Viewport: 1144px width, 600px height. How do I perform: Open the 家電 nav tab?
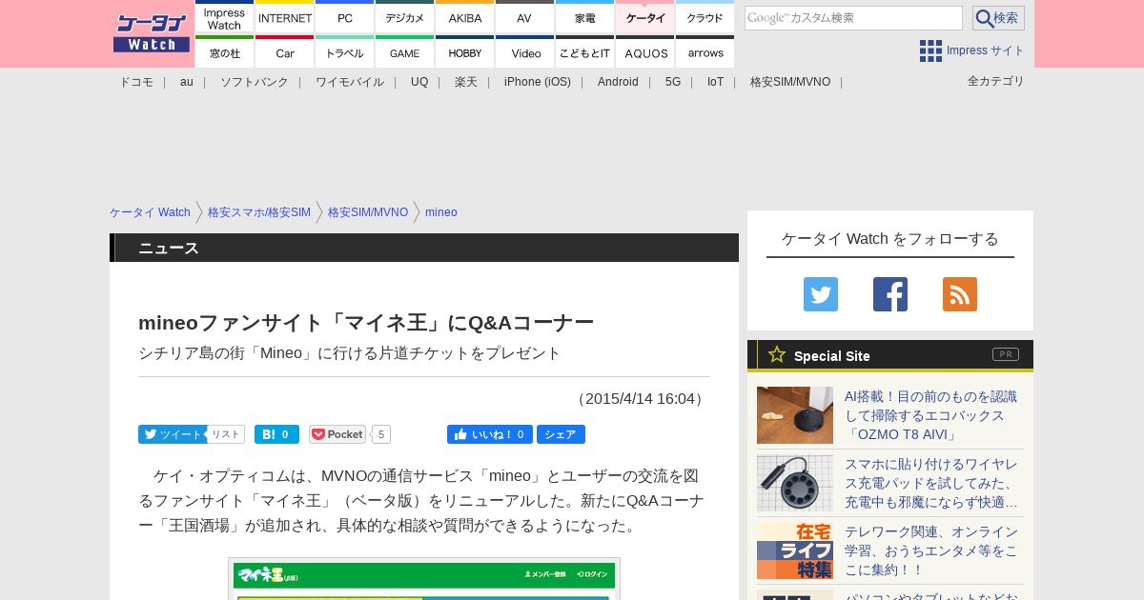[x=585, y=17]
